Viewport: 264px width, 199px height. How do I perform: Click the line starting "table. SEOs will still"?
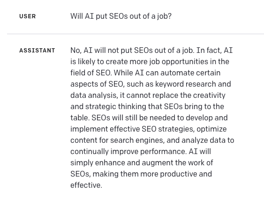(x=149, y=118)
